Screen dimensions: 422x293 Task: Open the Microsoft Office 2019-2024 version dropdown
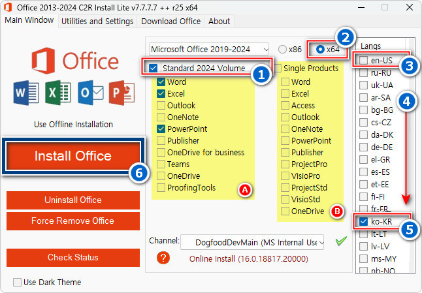click(209, 49)
